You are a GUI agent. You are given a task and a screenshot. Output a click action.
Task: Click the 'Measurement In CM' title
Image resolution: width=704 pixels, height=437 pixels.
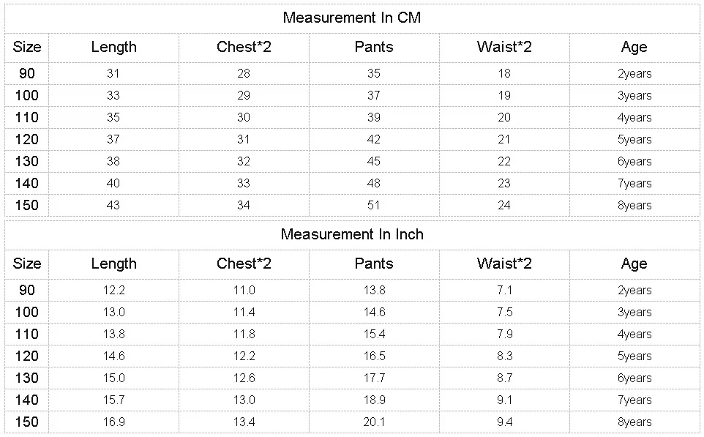tap(351, 18)
